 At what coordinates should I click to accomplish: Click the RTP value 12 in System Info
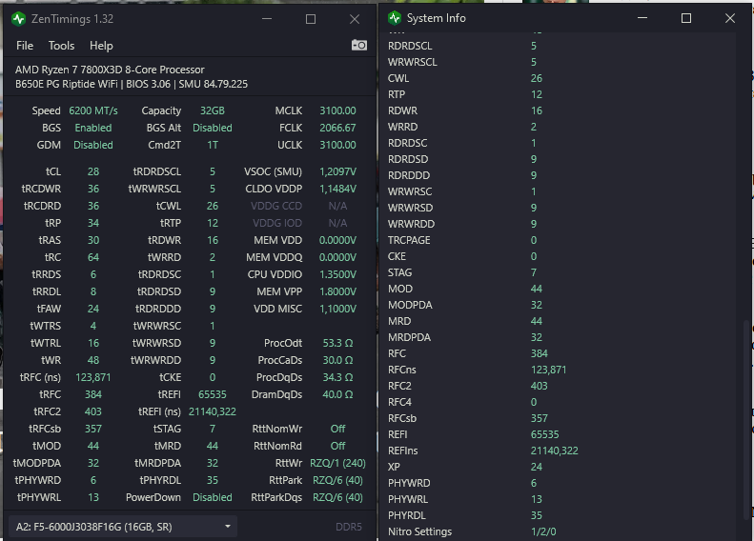click(x=537, y=94)
